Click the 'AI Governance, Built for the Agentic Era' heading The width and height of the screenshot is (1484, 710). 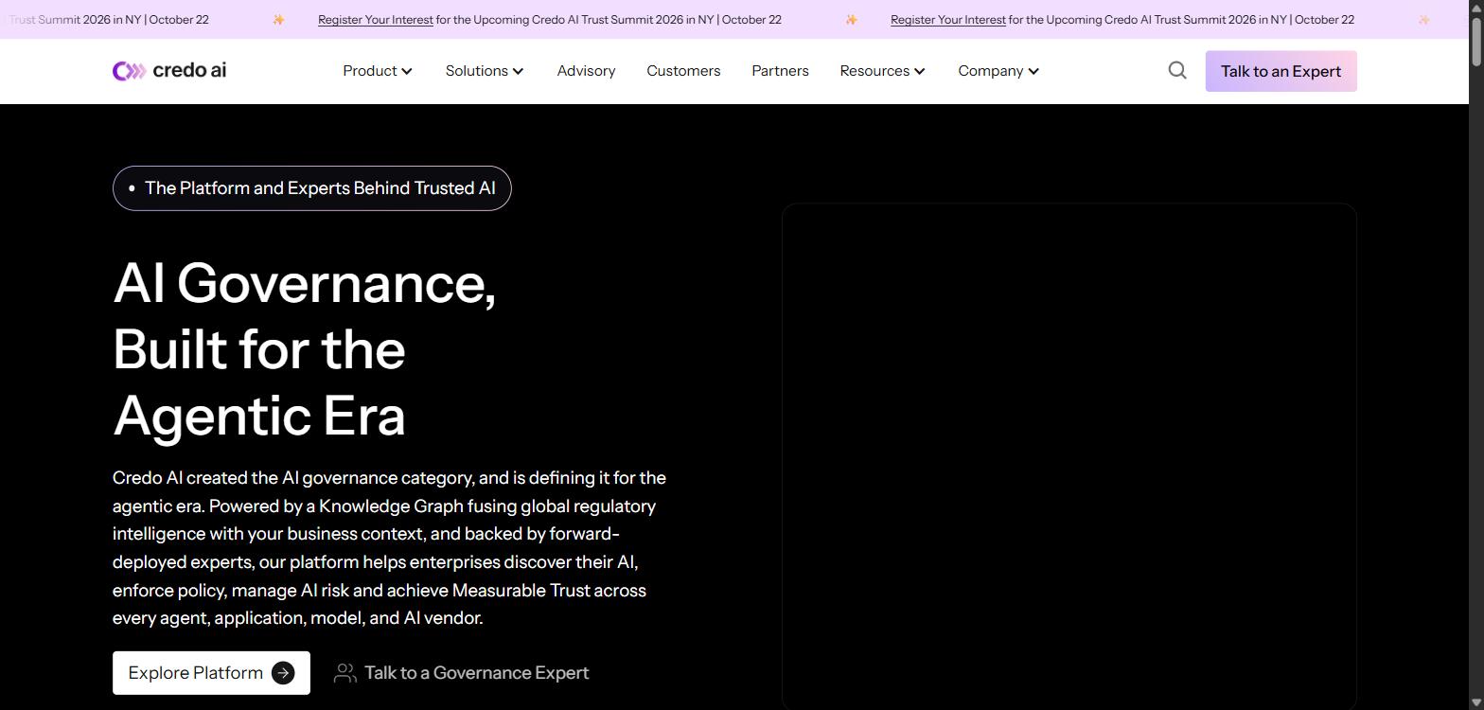click(305, 349)
